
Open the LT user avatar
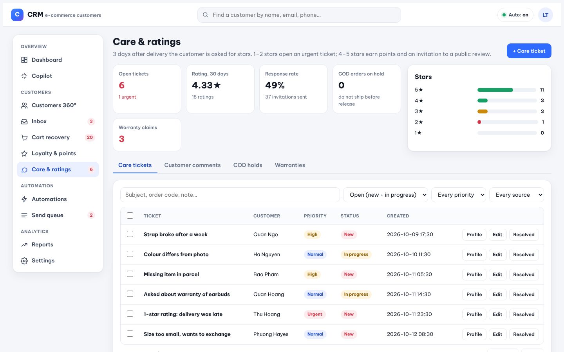click(x=546, y=15)
